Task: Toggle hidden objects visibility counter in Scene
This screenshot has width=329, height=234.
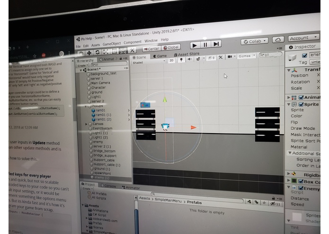Action: pos(211,58)
